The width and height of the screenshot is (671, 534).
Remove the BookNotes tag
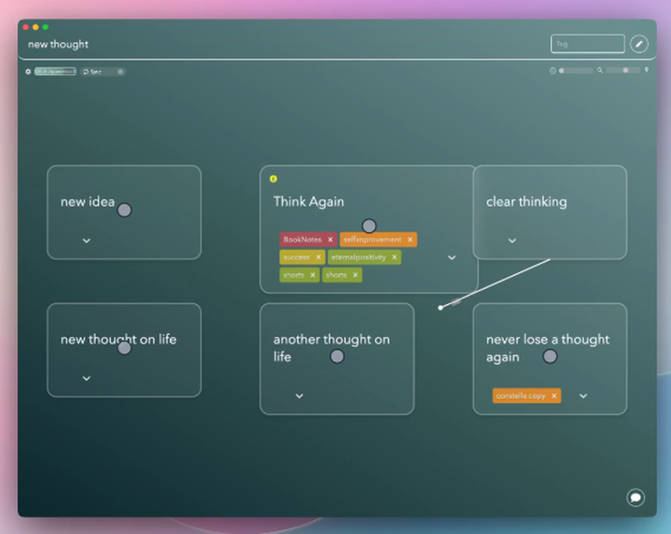tap(330, 239)
